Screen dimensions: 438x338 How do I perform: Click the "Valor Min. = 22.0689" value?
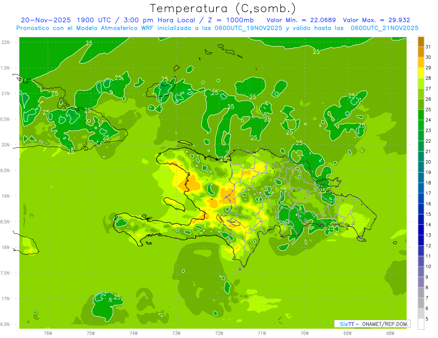[301, 20]
